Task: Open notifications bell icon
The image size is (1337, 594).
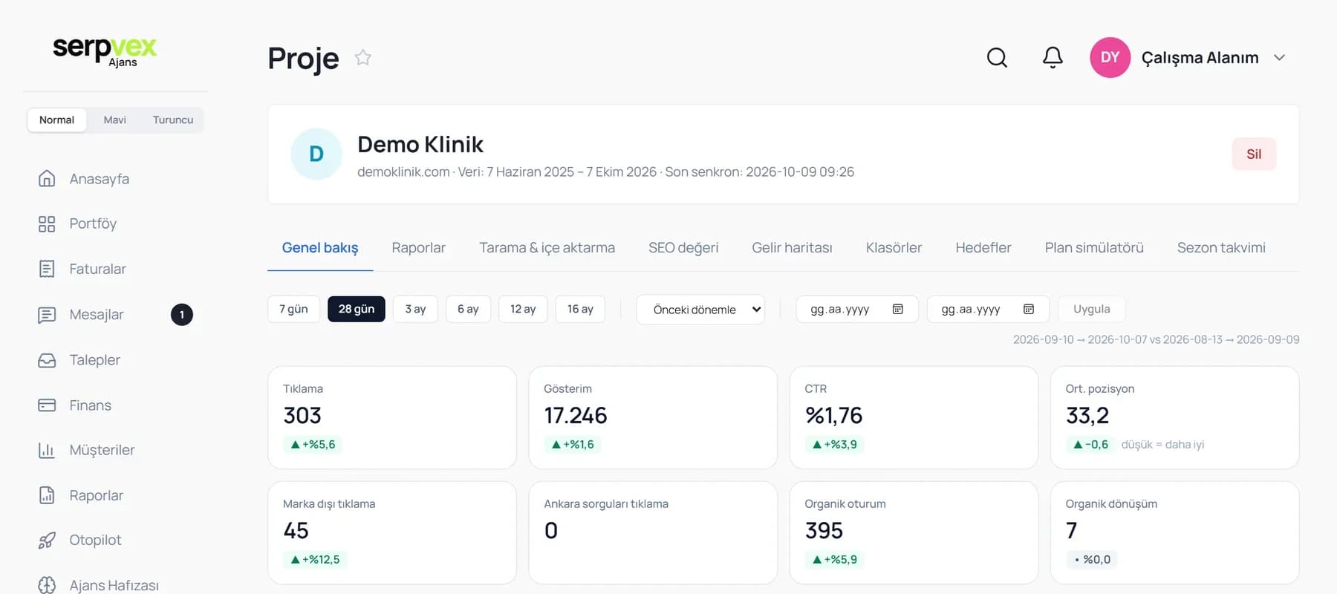Action: [x=1053, y=57]
